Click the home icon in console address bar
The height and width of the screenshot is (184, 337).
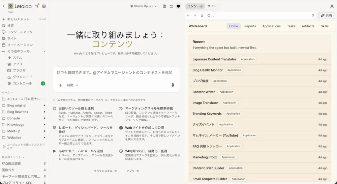pyautogui.click(x=202, y=16)
